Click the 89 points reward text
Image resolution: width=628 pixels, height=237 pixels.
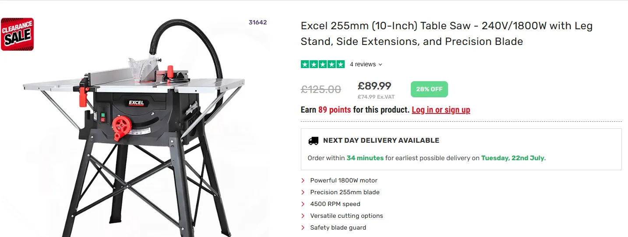(x=335, y=110)
